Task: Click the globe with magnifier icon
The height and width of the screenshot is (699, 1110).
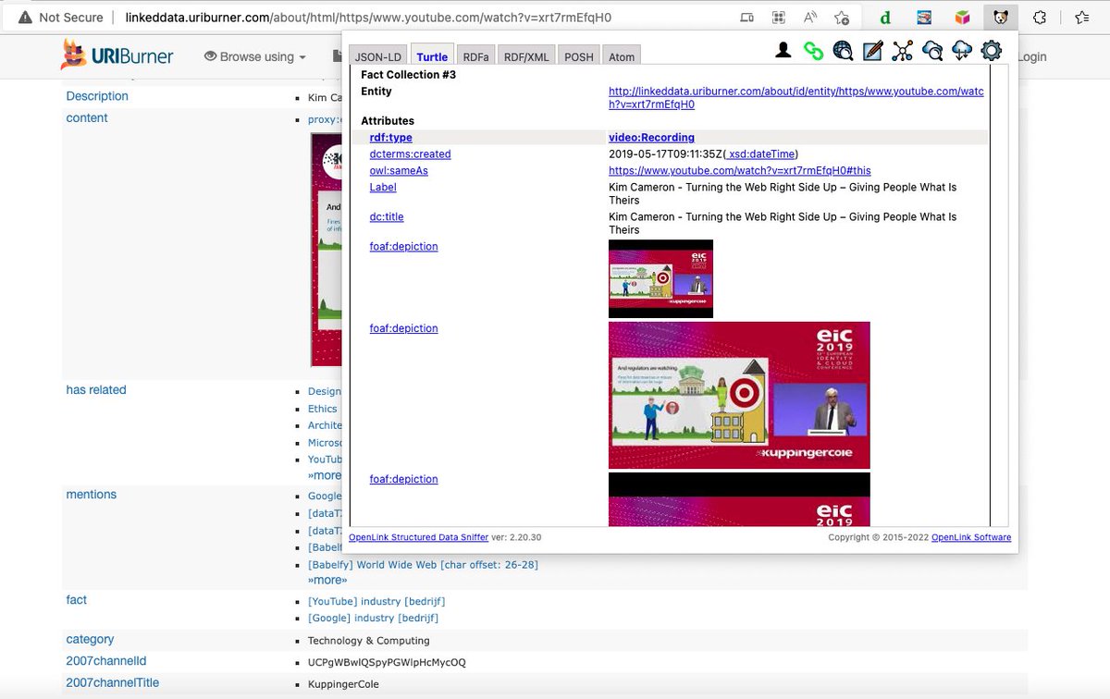Action: click(x=843, y=51)
